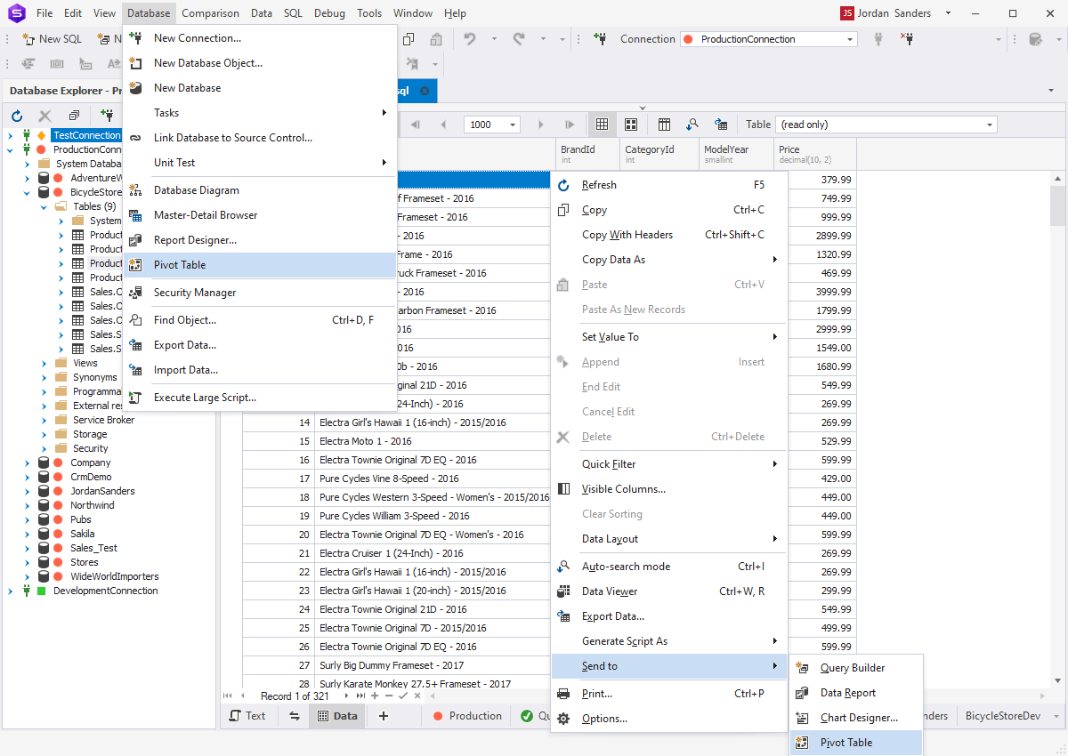Expand the TestConnection node
The height and width of the screenshot is (756, 1068).
point(11,135)
